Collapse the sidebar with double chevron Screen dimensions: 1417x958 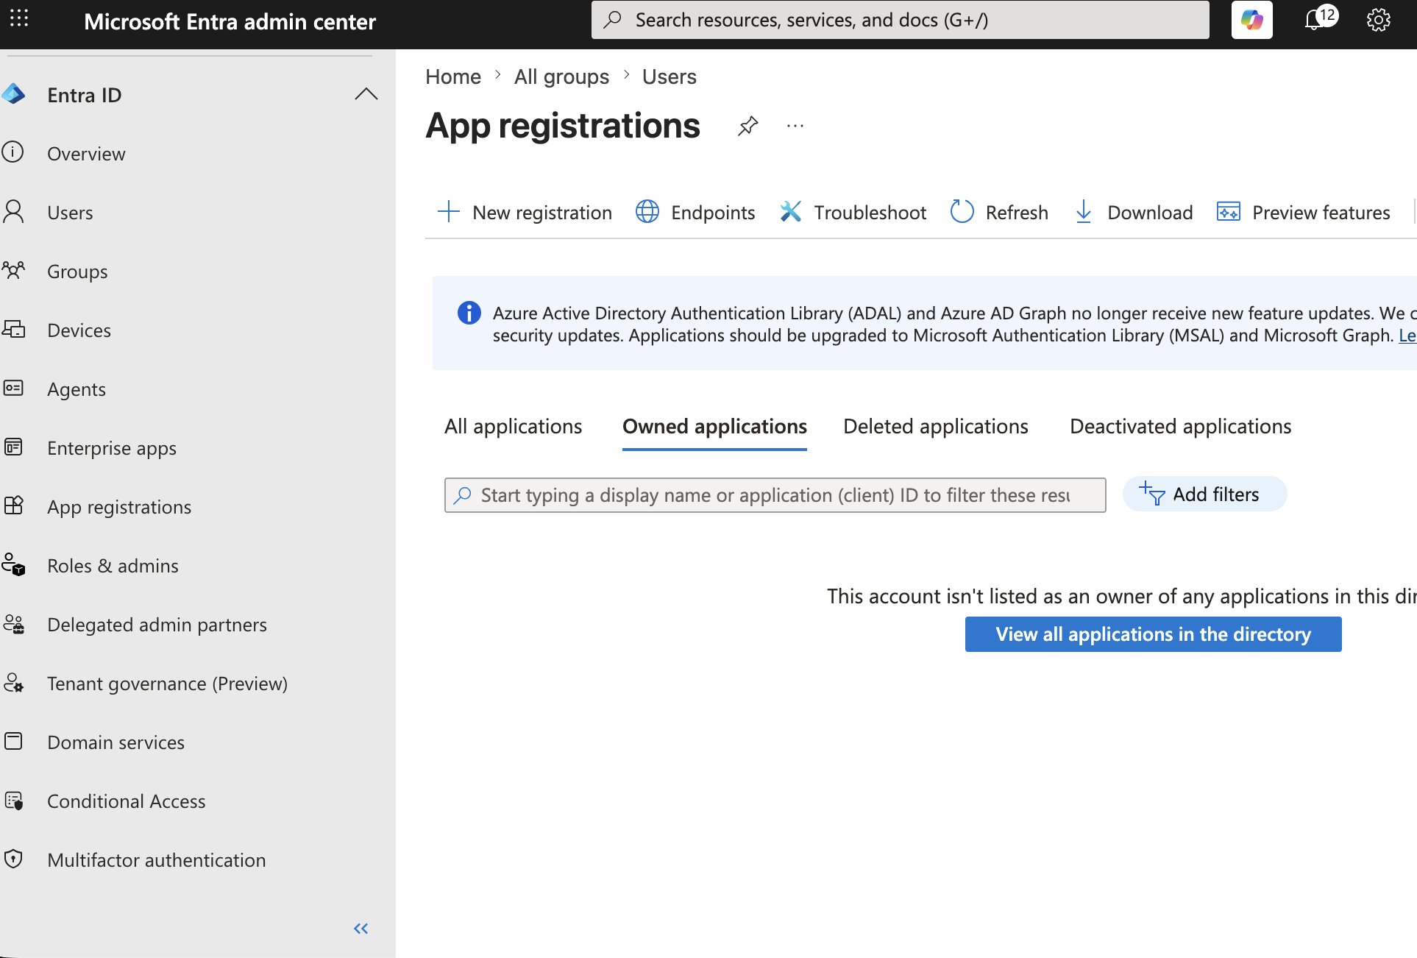pyautogui.click(x=361, y=929)
